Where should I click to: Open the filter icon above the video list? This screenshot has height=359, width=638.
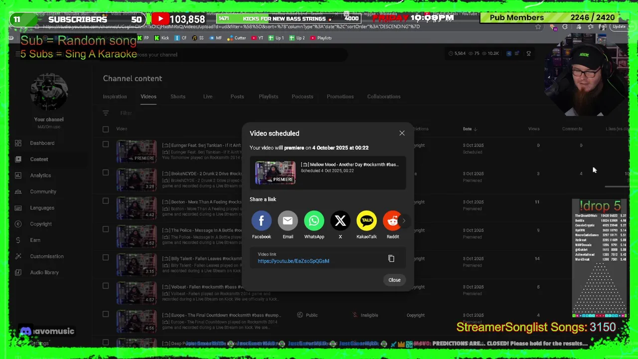106,113
